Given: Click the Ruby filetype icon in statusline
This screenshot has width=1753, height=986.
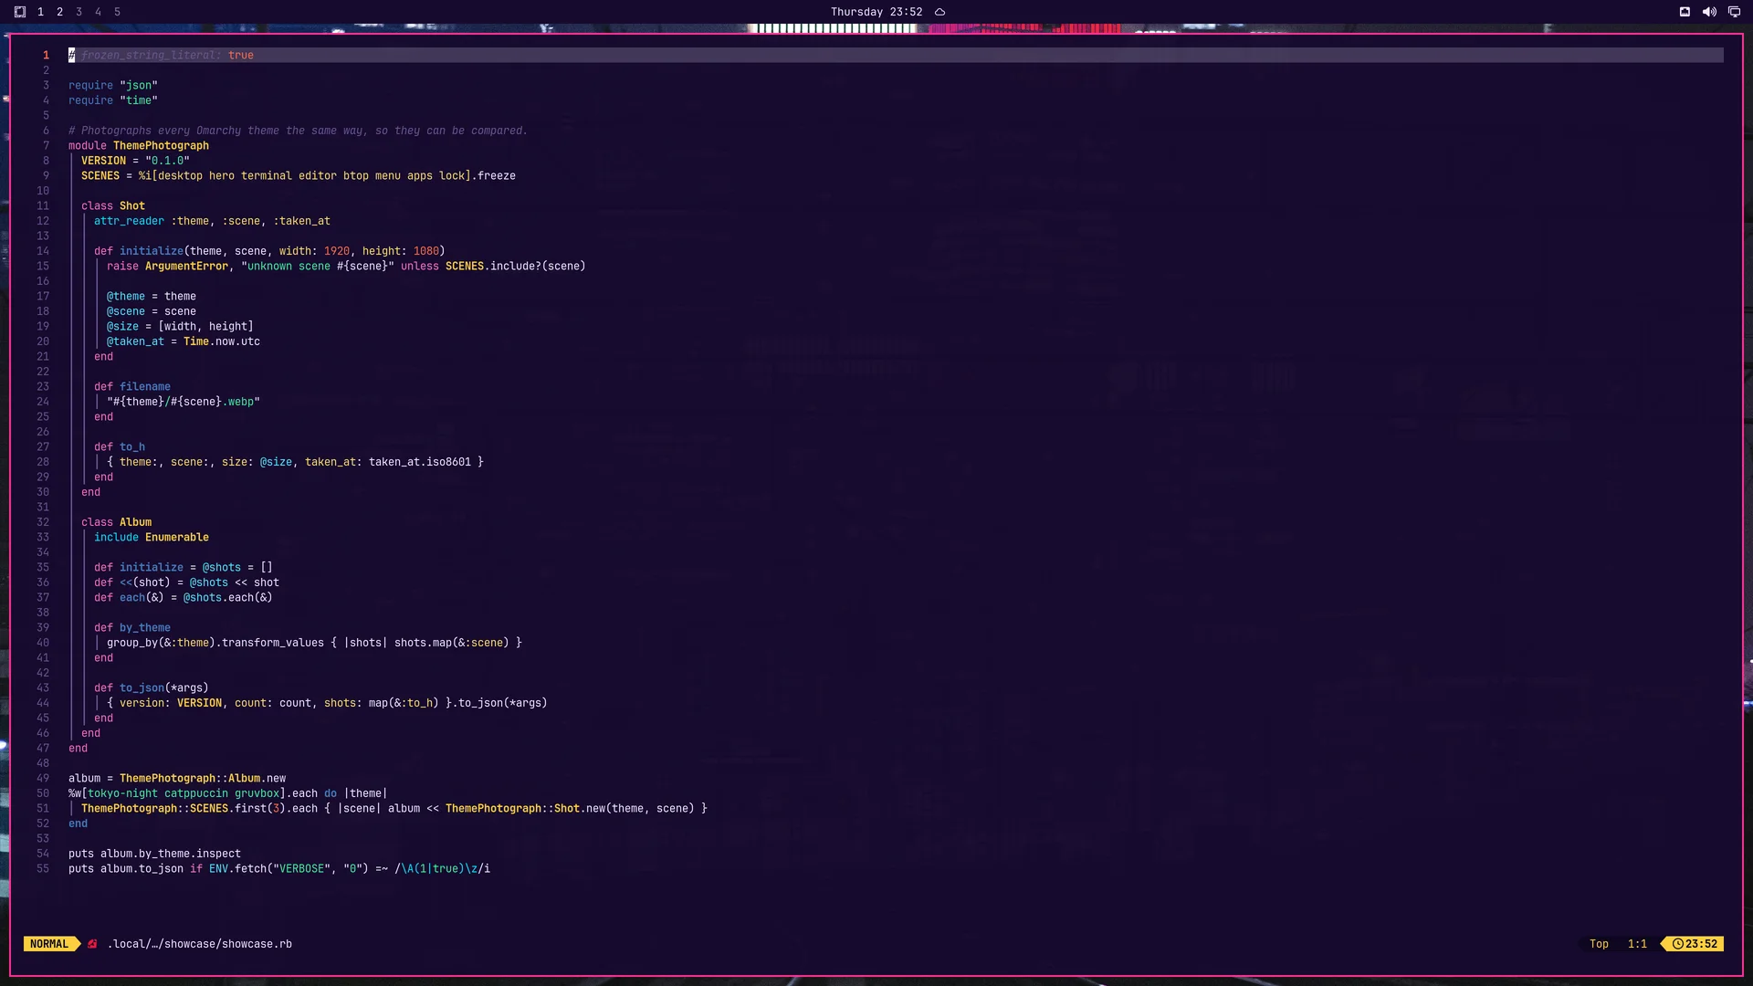Looking at the screenshot, I should [x=92, y=944].
